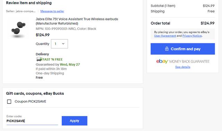This screenshot has height=131, width=222.
Task: Open the Message to seller link
Action: point(52,11)
